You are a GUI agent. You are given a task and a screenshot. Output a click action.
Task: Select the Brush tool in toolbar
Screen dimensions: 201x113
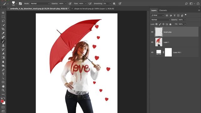(3, 41)
